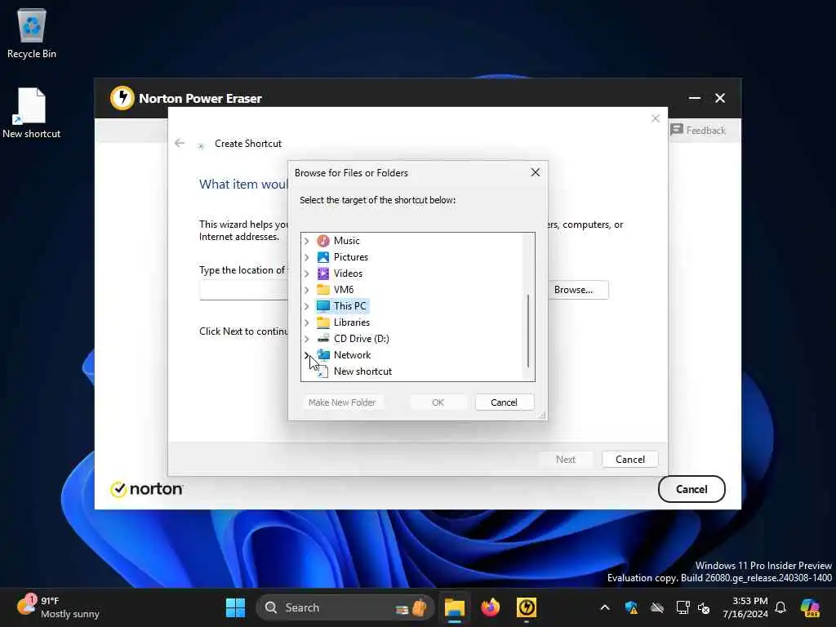
Task: Open File Explorer from taskbar
Action: point(455,607)
